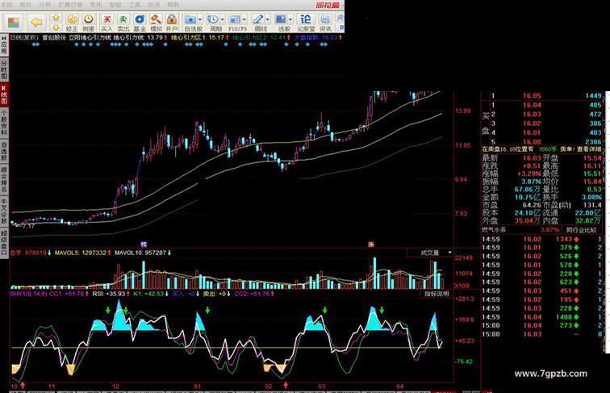Click the small down arrow toolbar icon
Screen dimensions: 610x393
click(x=56, y=27)
